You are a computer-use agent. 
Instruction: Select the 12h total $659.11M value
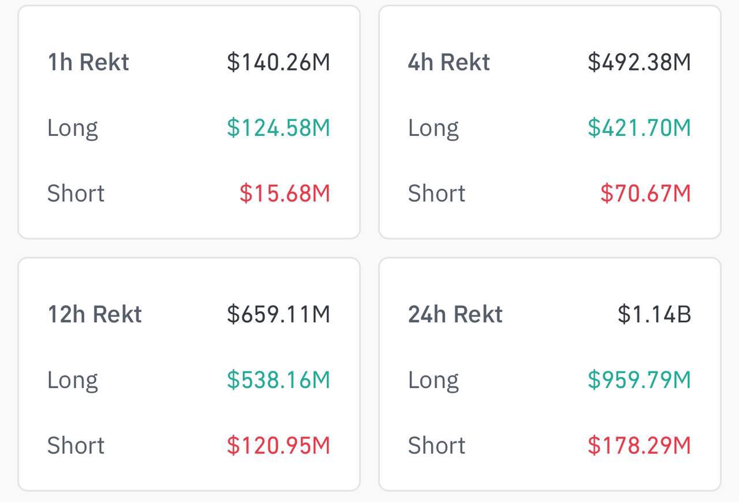pyautogui.click(x=278, y=314)
